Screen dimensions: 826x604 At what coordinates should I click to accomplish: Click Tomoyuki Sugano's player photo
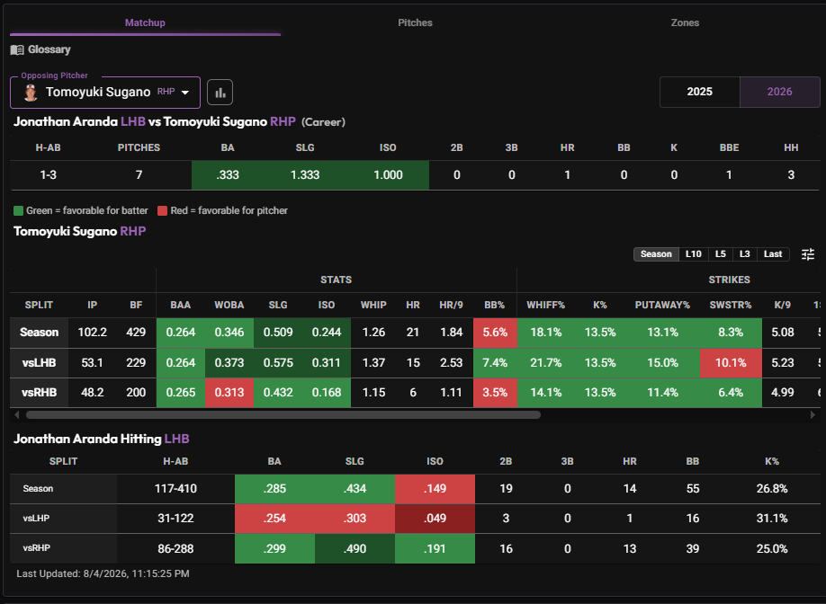(31, 92)
